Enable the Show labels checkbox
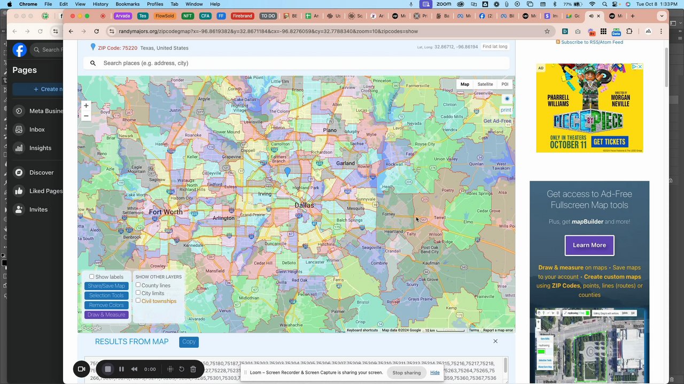 click(x=92, y=277)
